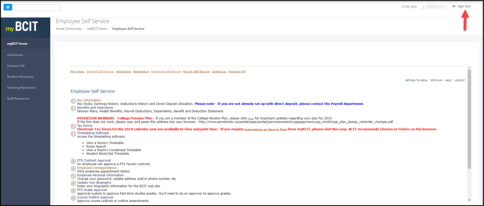The width and height of the screenshot is (484, 206).
Task: Open Benefits and Deductions link
Action: 95,108
